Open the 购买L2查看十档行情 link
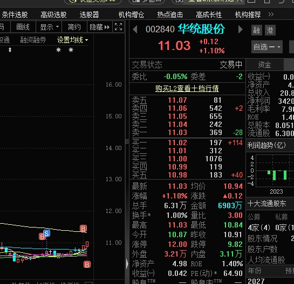 187,88
